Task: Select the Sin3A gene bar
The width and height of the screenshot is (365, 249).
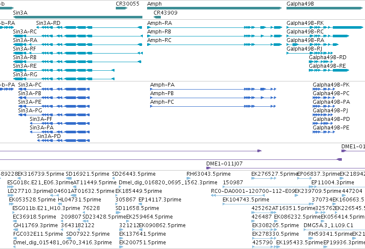Action: (x=78, y=17)
